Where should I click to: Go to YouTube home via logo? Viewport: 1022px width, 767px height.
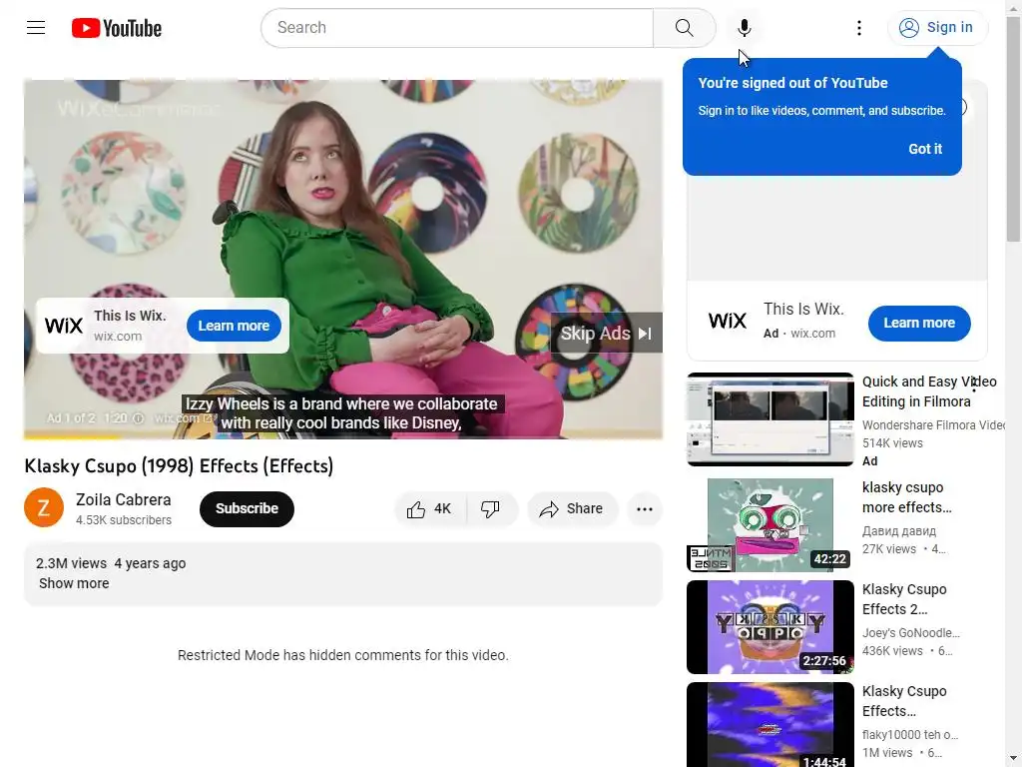(117, 28)
